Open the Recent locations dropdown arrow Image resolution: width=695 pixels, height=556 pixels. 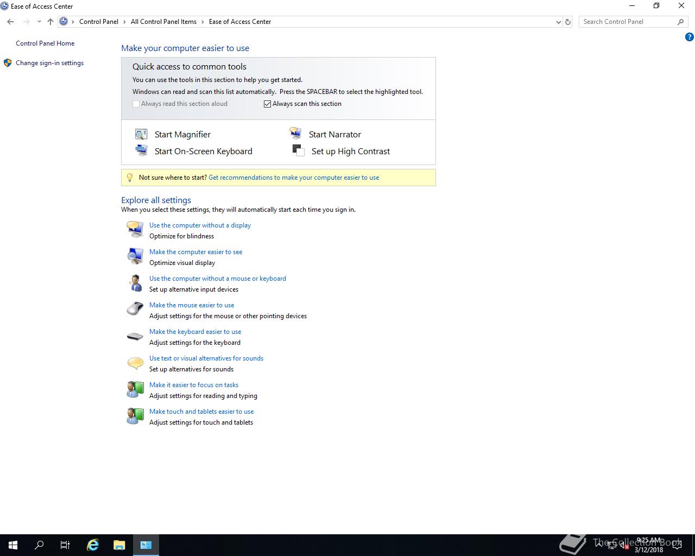(x=39, y=22)
